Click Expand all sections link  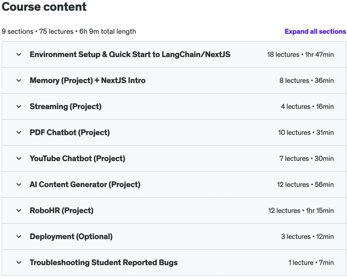[x=315, y=32]
